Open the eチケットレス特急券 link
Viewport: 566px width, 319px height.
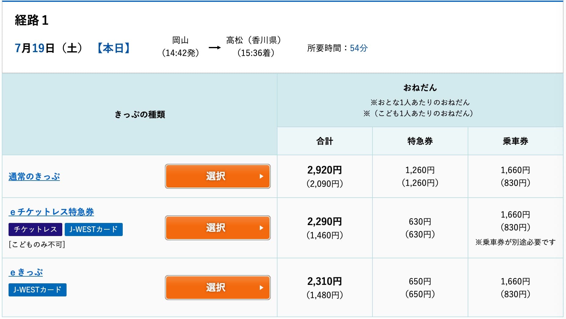point(51,212)
